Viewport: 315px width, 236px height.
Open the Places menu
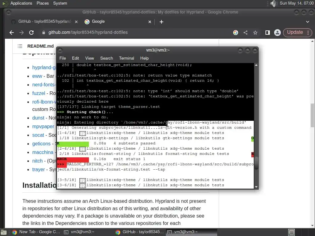pyautogui.click(x=42, y=3)
